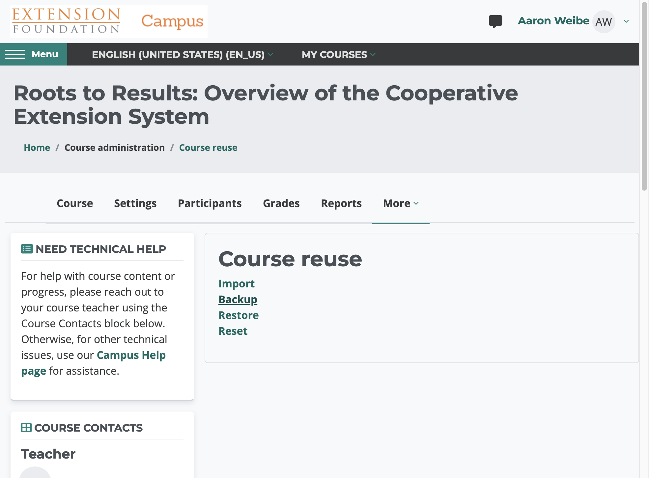Click the AW user avatar

604,22
